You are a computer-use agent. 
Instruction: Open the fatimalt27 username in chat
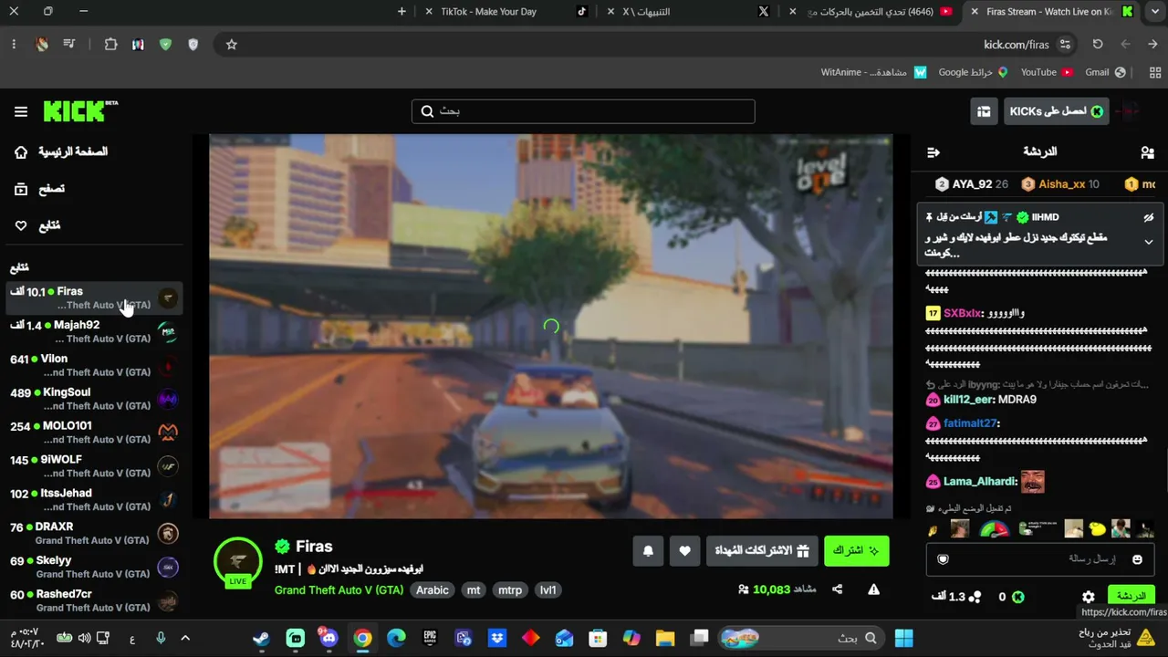pos(970,423)
